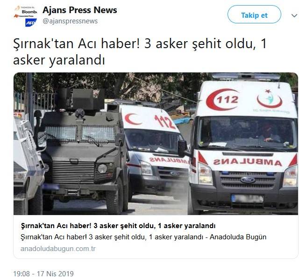Open the bold card headline about Şırnak
The width and height of the screenshot is (299, 280).
(118, 226)
